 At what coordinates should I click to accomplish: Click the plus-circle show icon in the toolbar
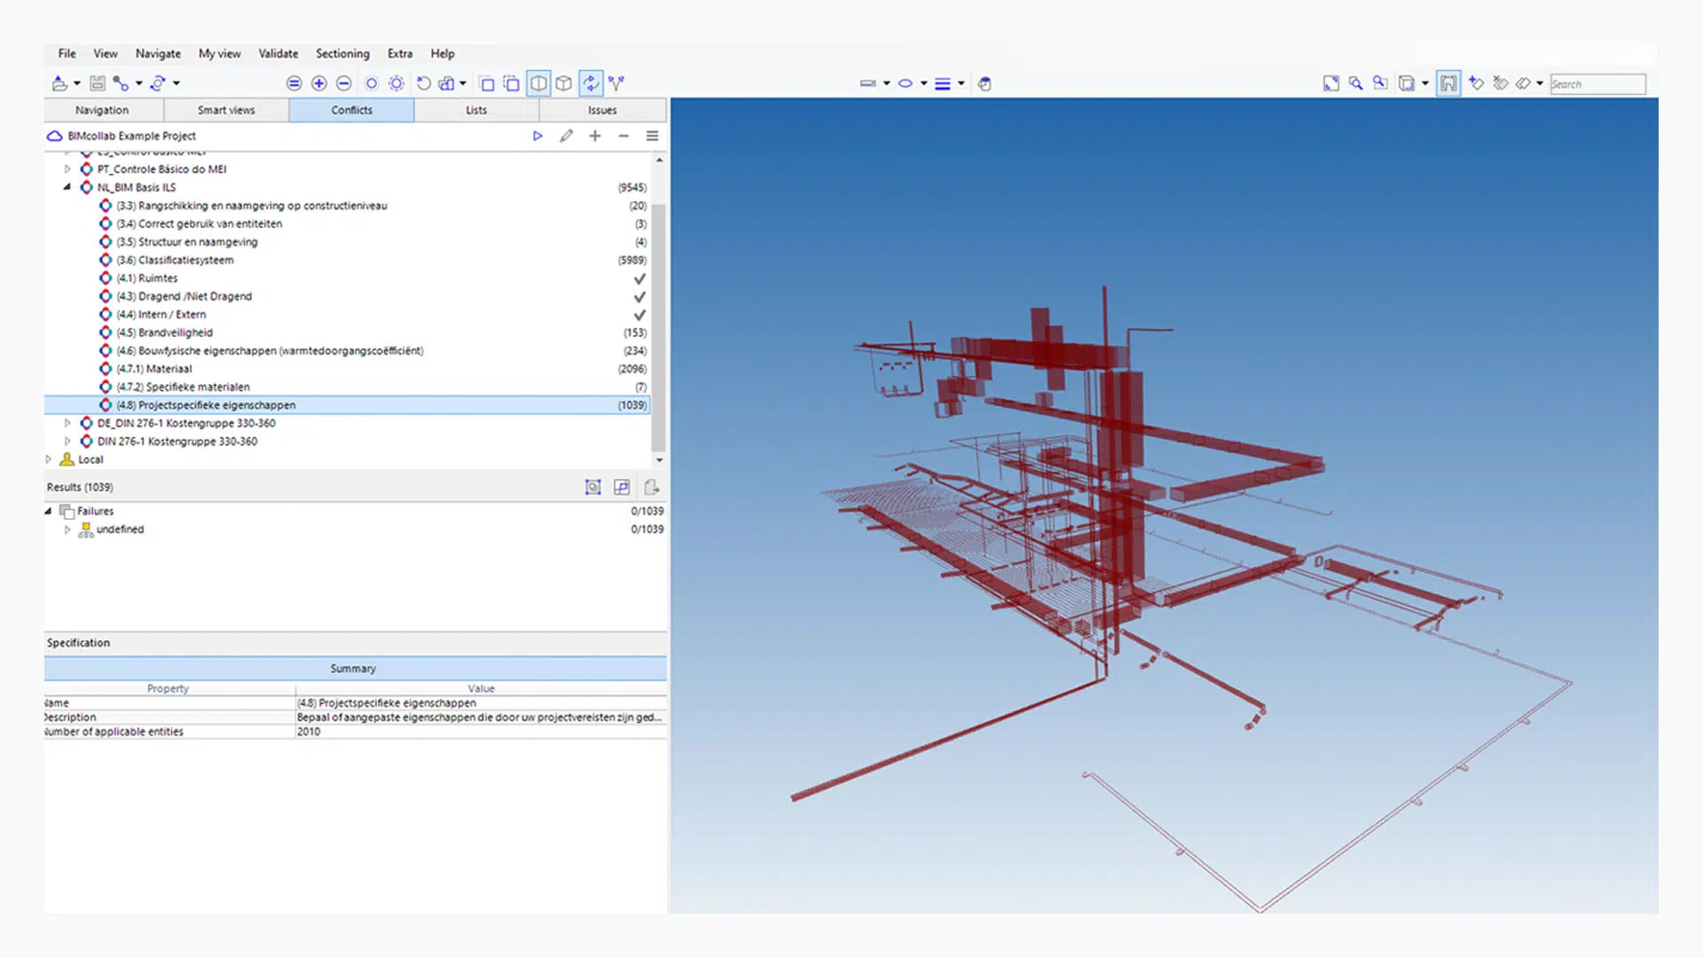click(319, 83)
